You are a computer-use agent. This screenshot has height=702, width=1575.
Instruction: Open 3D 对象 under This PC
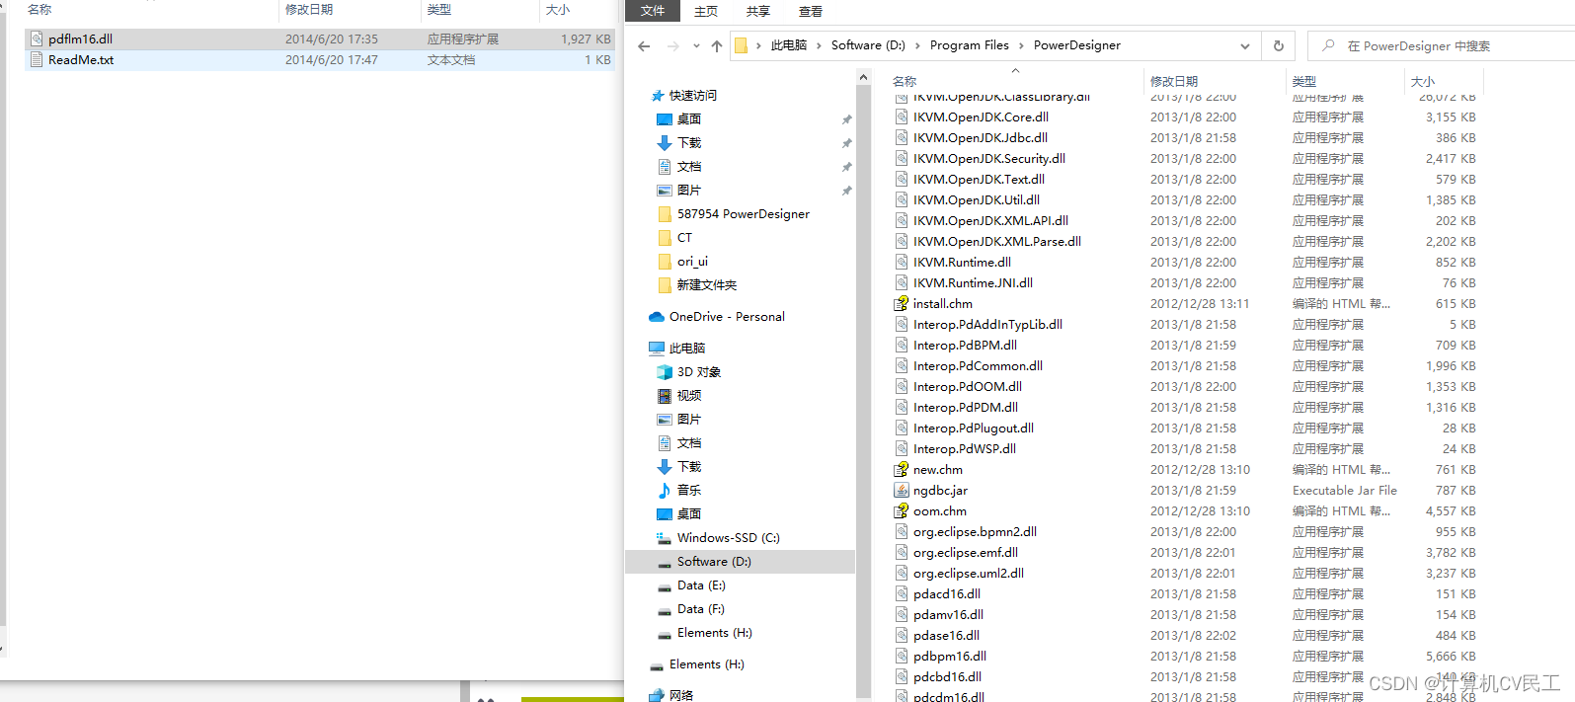click(x=699, y=372)
